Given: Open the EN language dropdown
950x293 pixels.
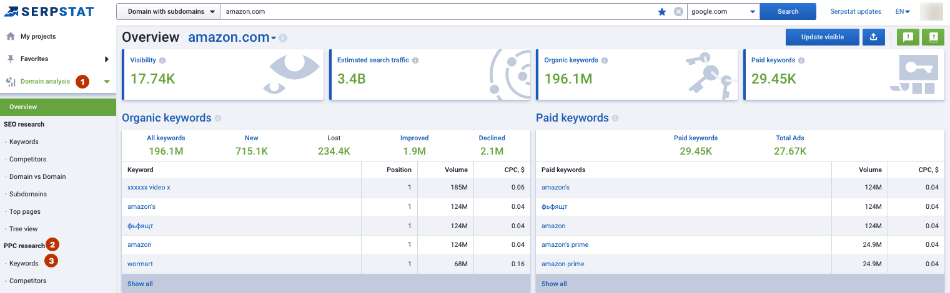Looking at the screenshot, I should [903, 11].
